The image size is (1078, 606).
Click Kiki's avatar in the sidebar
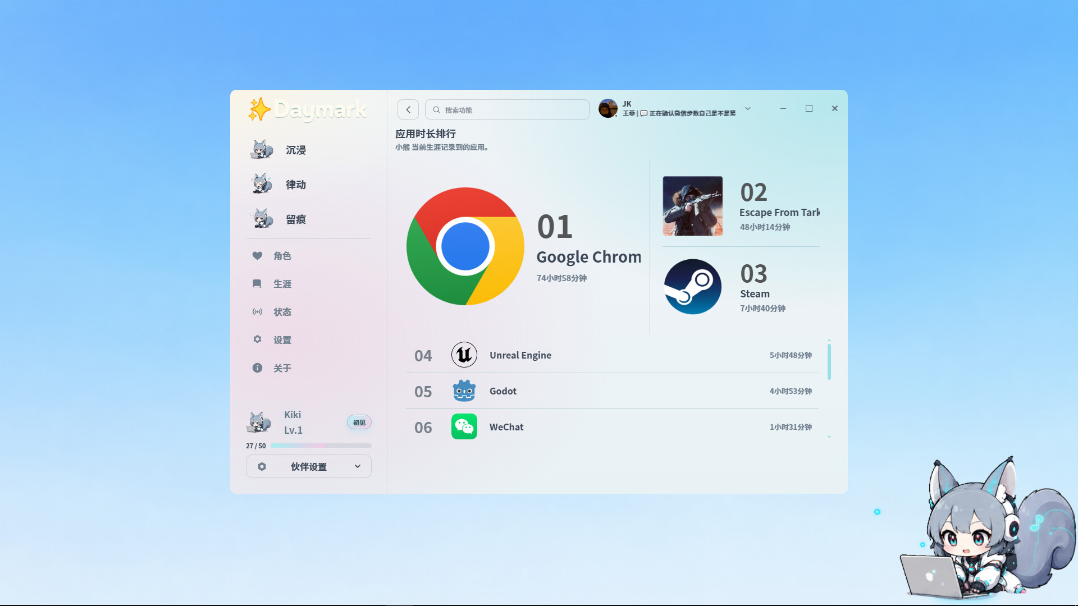pos(258,422)
